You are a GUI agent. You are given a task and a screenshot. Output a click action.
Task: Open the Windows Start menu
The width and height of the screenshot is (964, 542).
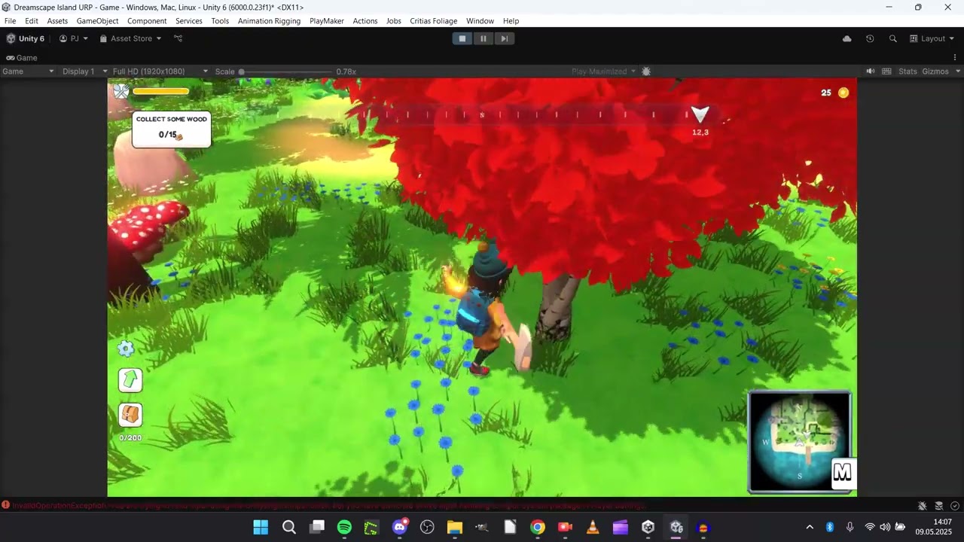point(261,527)
